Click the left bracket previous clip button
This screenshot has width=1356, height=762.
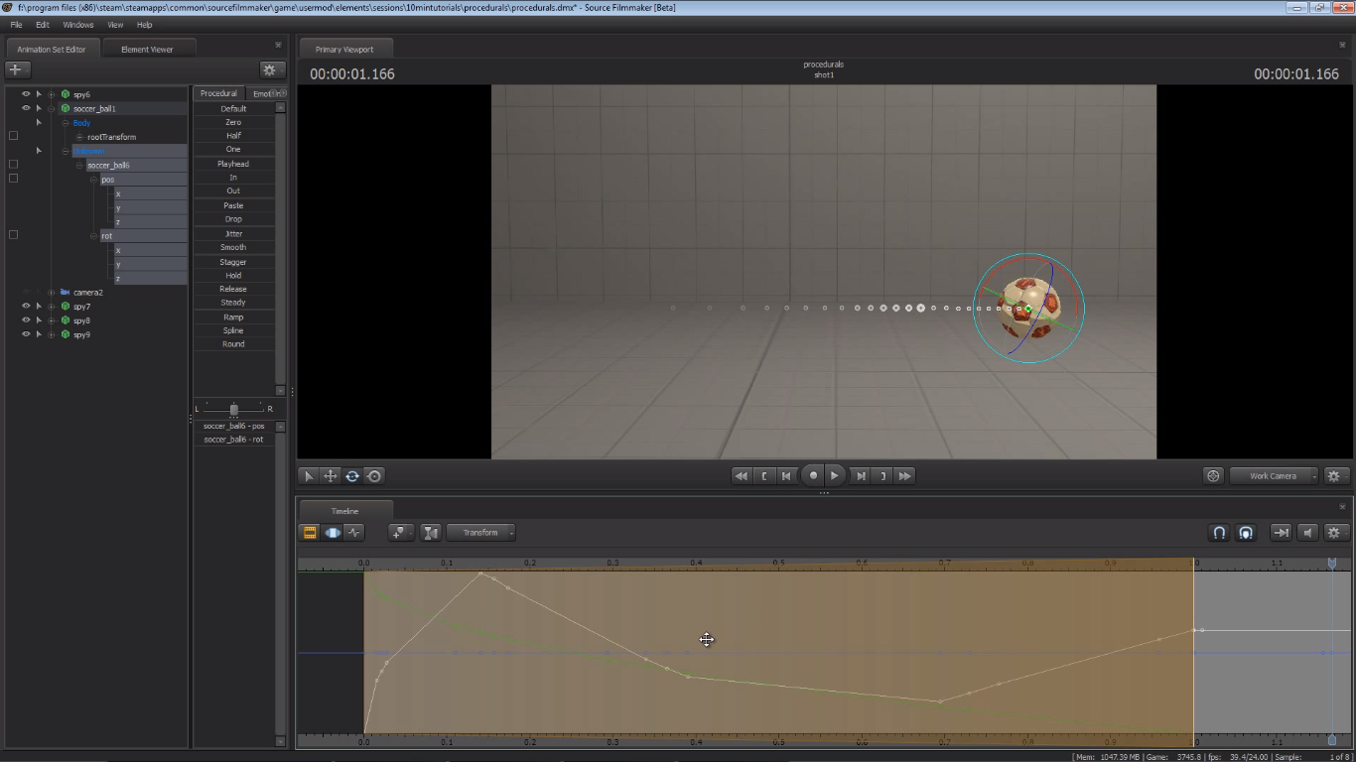point(763,476)
